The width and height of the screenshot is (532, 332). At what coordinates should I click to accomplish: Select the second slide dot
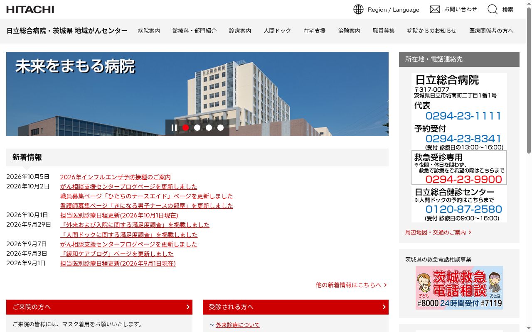[197, 128]
